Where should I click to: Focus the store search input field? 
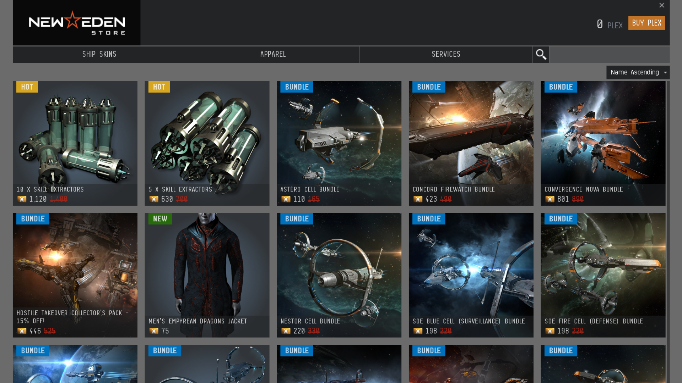(610, 55)
